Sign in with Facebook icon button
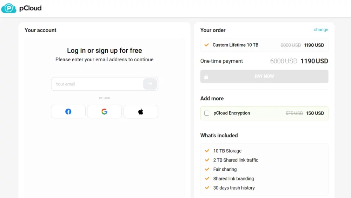The width and height of the screenshot is (351, 198). coord(68,111)
